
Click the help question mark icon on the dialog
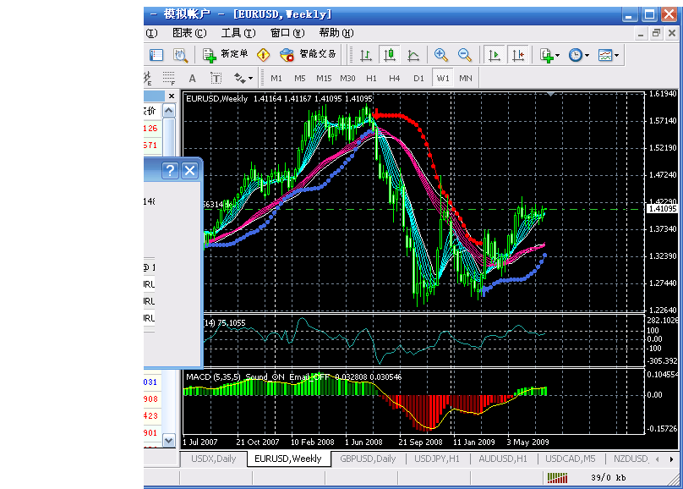(x=170, y=171)
